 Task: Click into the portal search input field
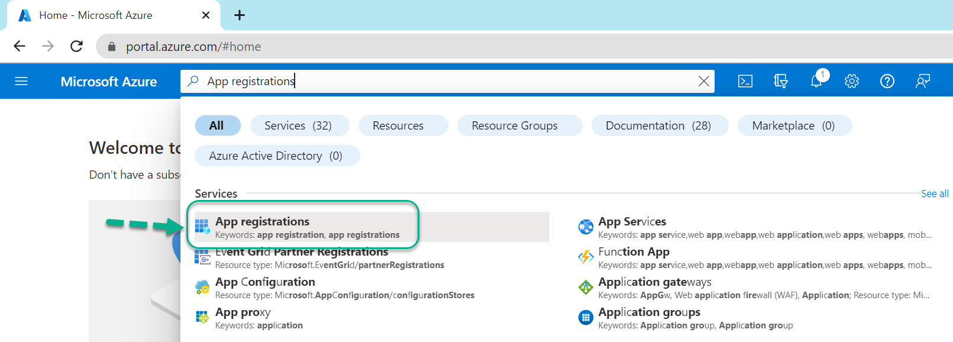pyautogui.click(x=448, y=81)
